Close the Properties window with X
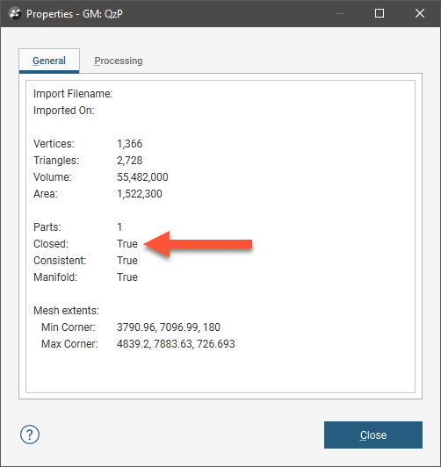Viewport: 441px width, 467px height. pos(420,13)
